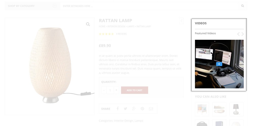
Task: Click Interior Design in breadcrumb
Action: (x=116, y=26)
